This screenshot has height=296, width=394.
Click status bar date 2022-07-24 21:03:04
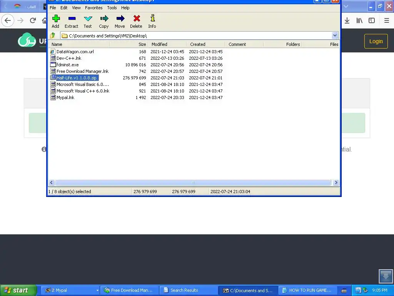pyautogui.click(x=230, y=192)
